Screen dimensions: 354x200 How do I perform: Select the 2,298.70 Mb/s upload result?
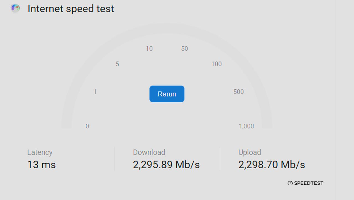[x=272, y=165]
